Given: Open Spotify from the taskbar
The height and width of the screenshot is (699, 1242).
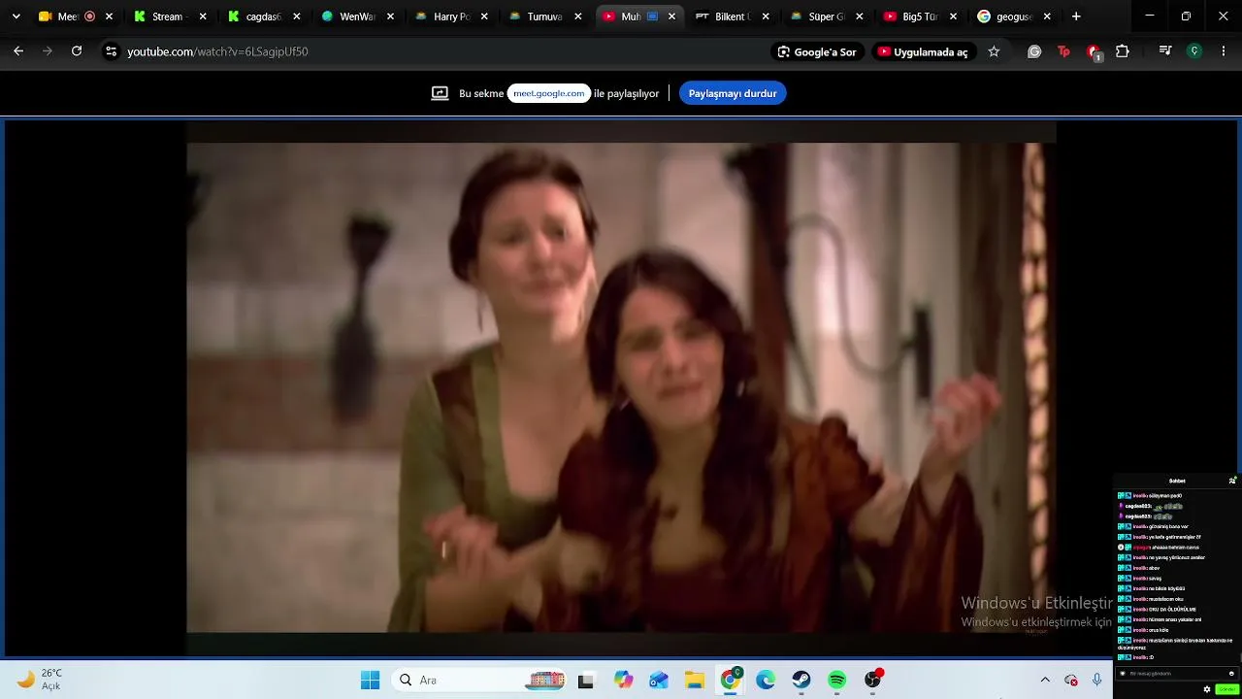Looking at the screenshot, I should coord(837,681).
